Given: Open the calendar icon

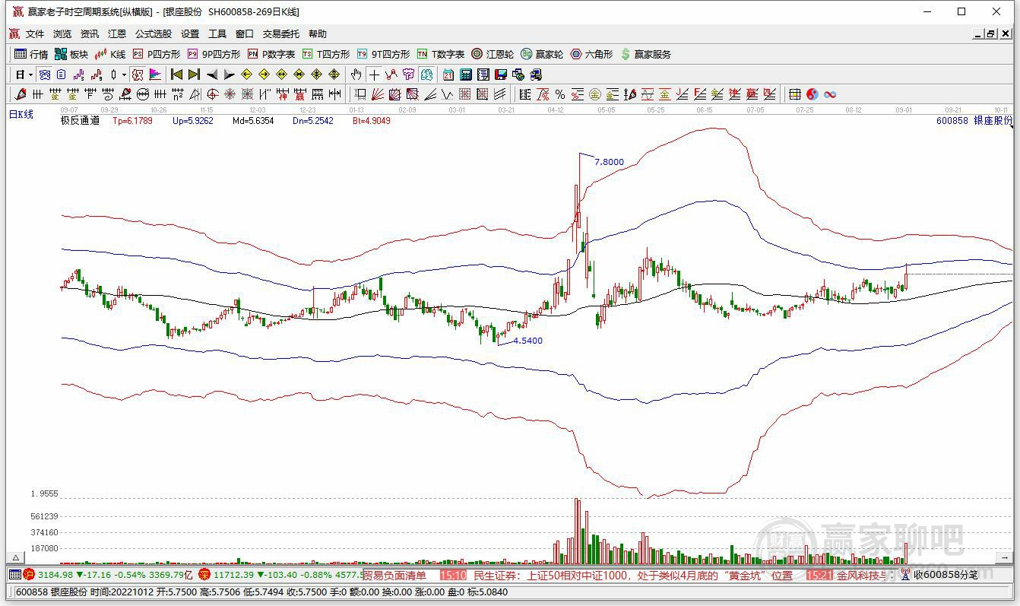Looking at the screenshot, I should [448, 75].
